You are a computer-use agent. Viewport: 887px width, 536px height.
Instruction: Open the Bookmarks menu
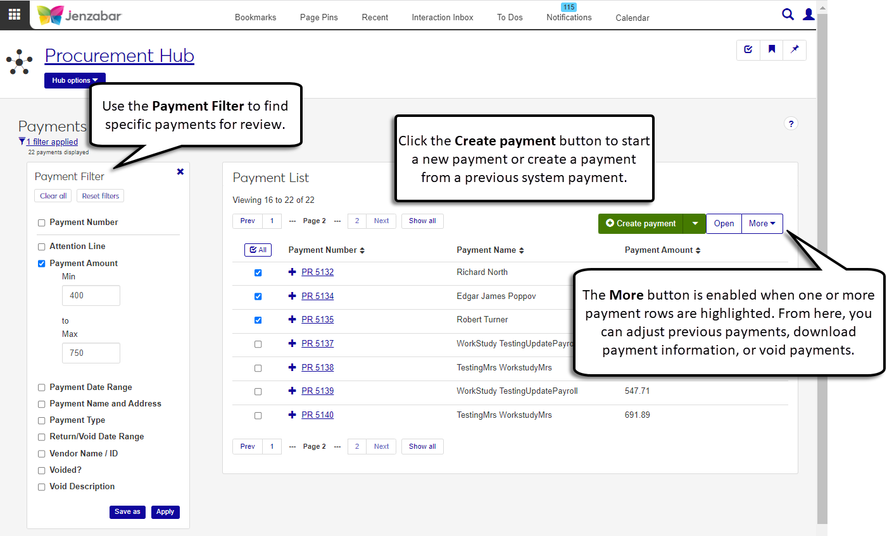tap(256, 17)
